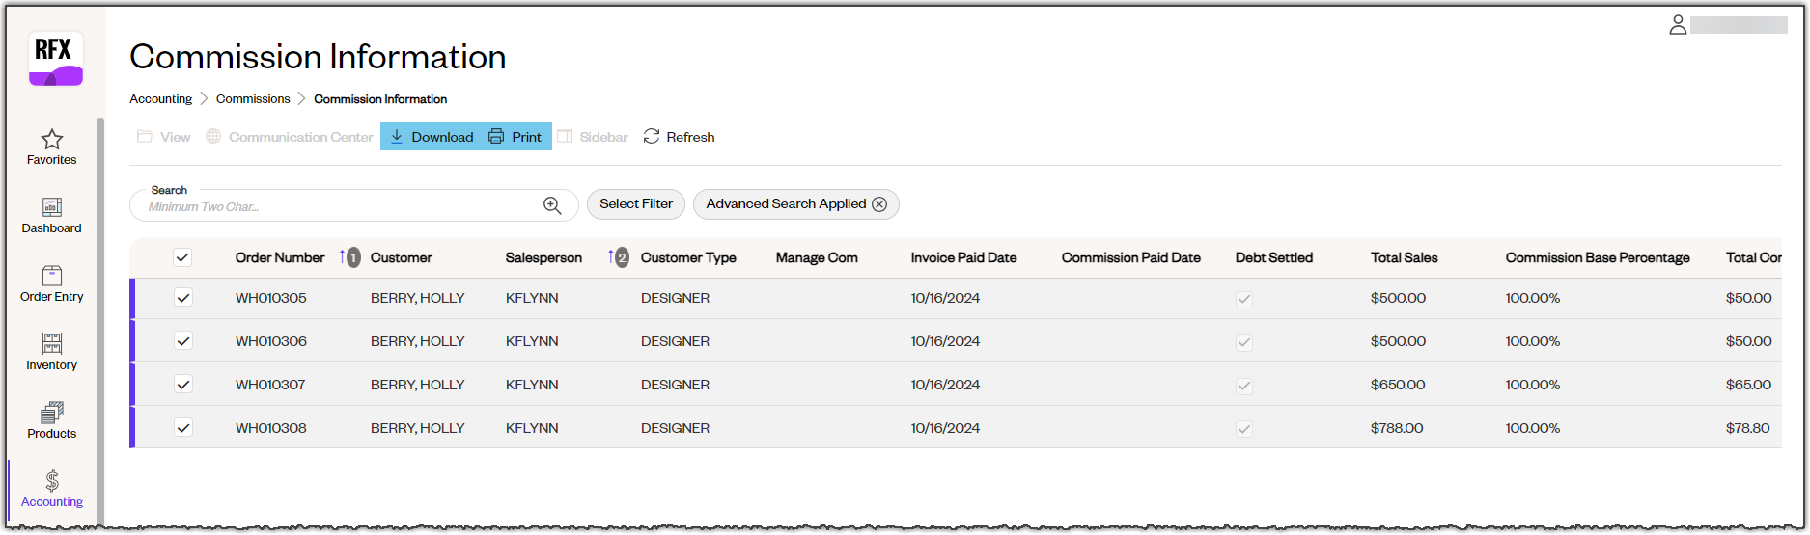The width and height of the screenshot is (1810, 535).
Task: Click the View toolbar item
Action: click(x=164, y=137)
